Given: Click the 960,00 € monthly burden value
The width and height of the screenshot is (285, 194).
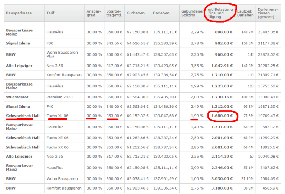Looking at the screenshot, I should click(224, 54).
